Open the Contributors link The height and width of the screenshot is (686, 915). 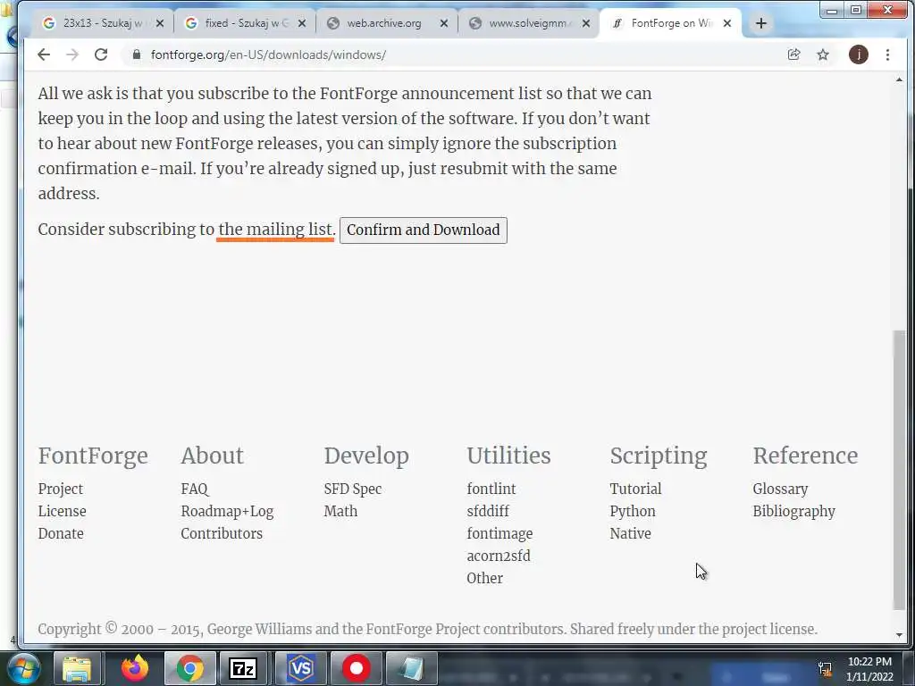222,533
